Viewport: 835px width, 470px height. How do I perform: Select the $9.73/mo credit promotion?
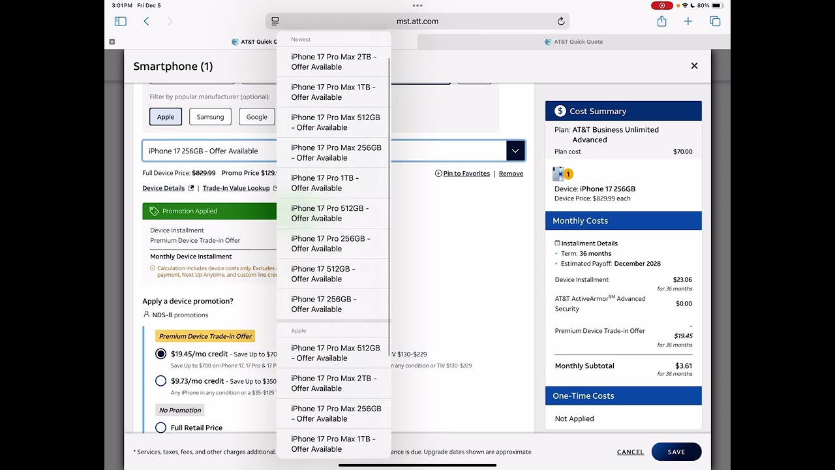160,381
